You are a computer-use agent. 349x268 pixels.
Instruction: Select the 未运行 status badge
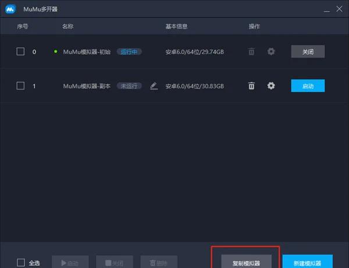129,86
